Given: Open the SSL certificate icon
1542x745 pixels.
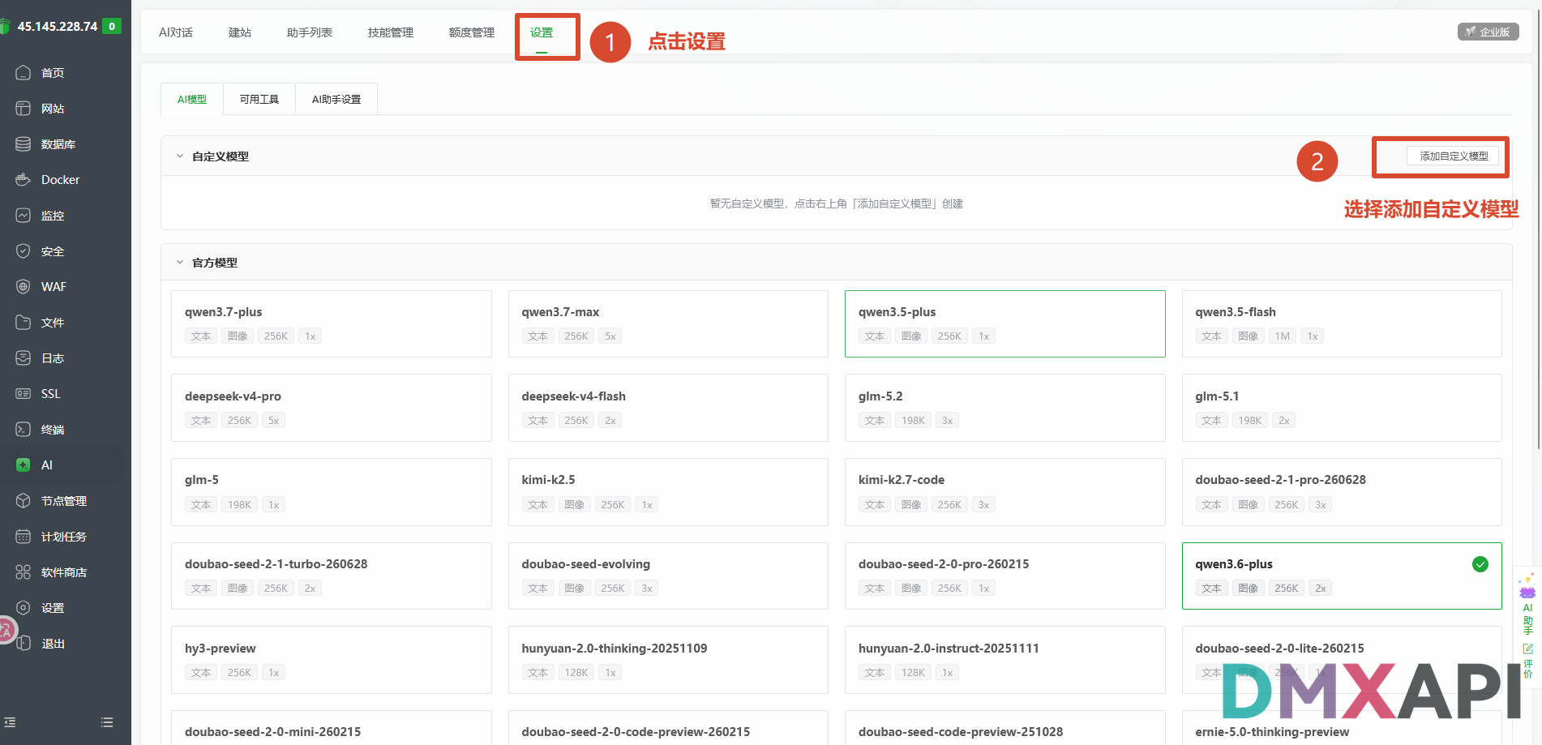Looking at the screenshot, I should point(23,394).
